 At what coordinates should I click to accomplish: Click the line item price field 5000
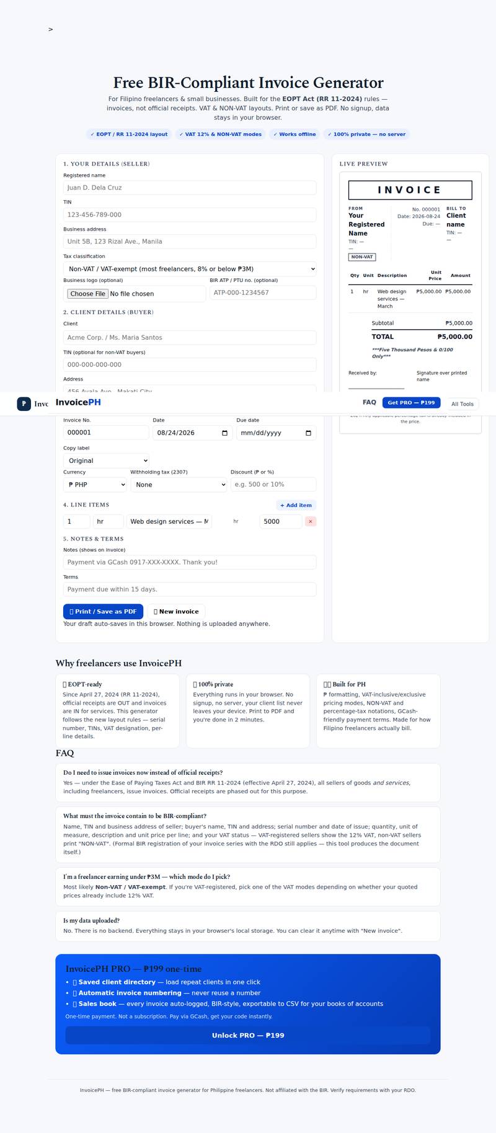(280, 521)
